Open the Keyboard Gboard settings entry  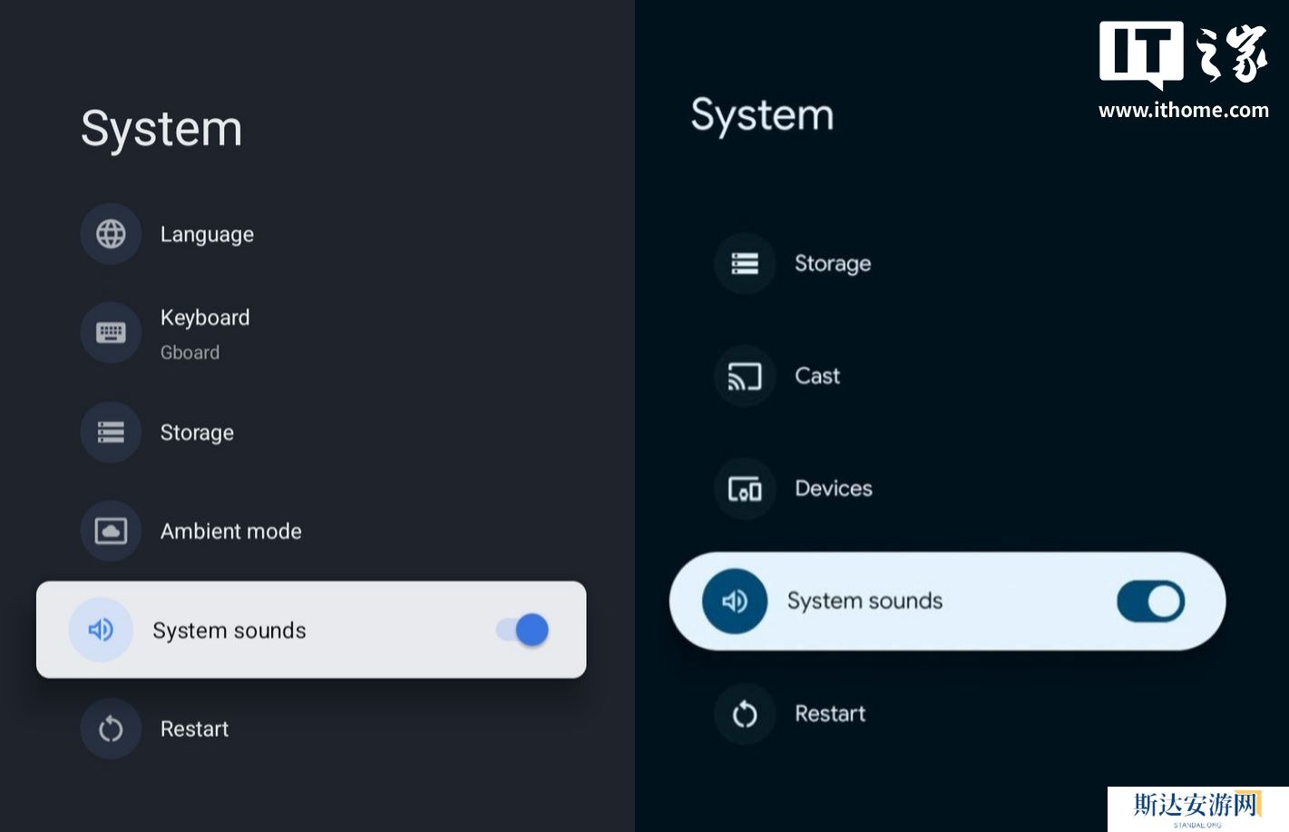click(x=205, y=333)
